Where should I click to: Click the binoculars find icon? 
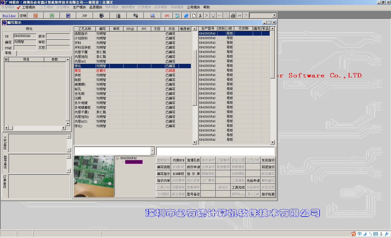(x=239, y=16)
